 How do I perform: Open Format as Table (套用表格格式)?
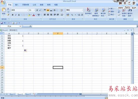[x=96, y=12]
